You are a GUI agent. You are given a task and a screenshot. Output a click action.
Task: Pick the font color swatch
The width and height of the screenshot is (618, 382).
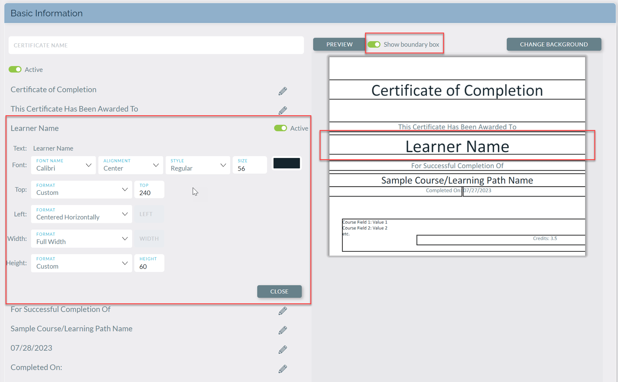pyautogui.click(x=287, y=163)
